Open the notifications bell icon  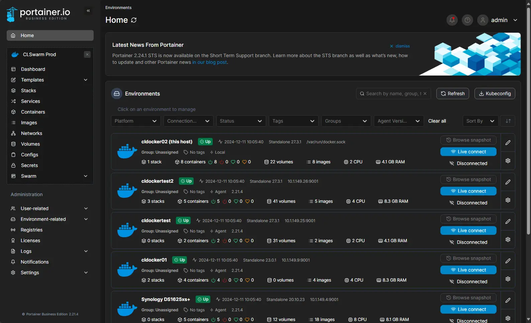click(x=452, y=20)
